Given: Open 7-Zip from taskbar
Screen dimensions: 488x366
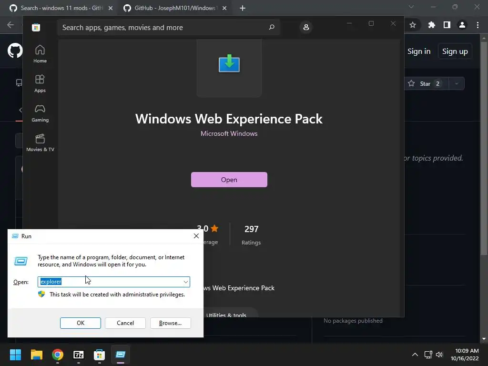Looking at the screenshot, I should point(79,355).
